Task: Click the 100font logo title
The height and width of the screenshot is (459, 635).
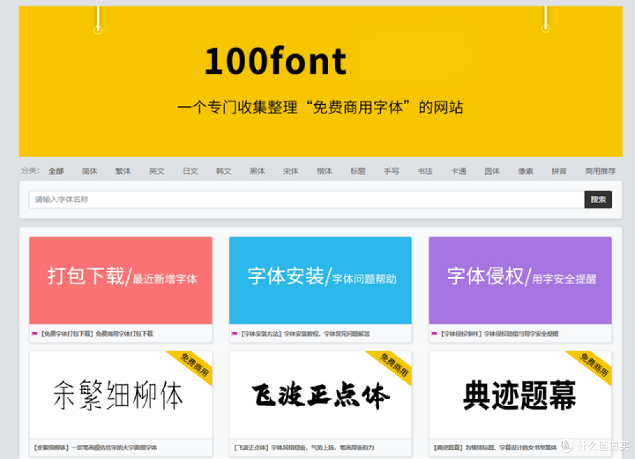Action: [275, 61]
